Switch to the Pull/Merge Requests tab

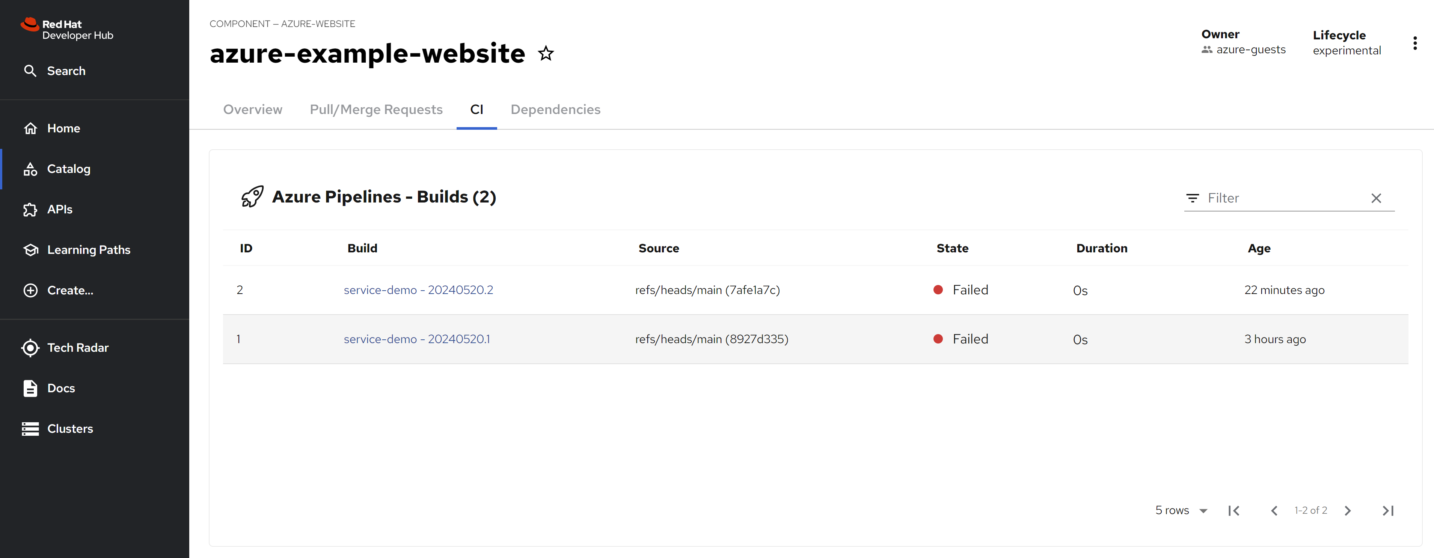pyautogui.click(x=376, y=109)
